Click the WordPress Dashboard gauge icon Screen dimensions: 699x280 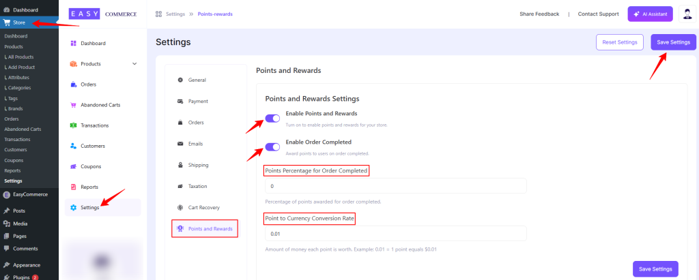[7, 10]
